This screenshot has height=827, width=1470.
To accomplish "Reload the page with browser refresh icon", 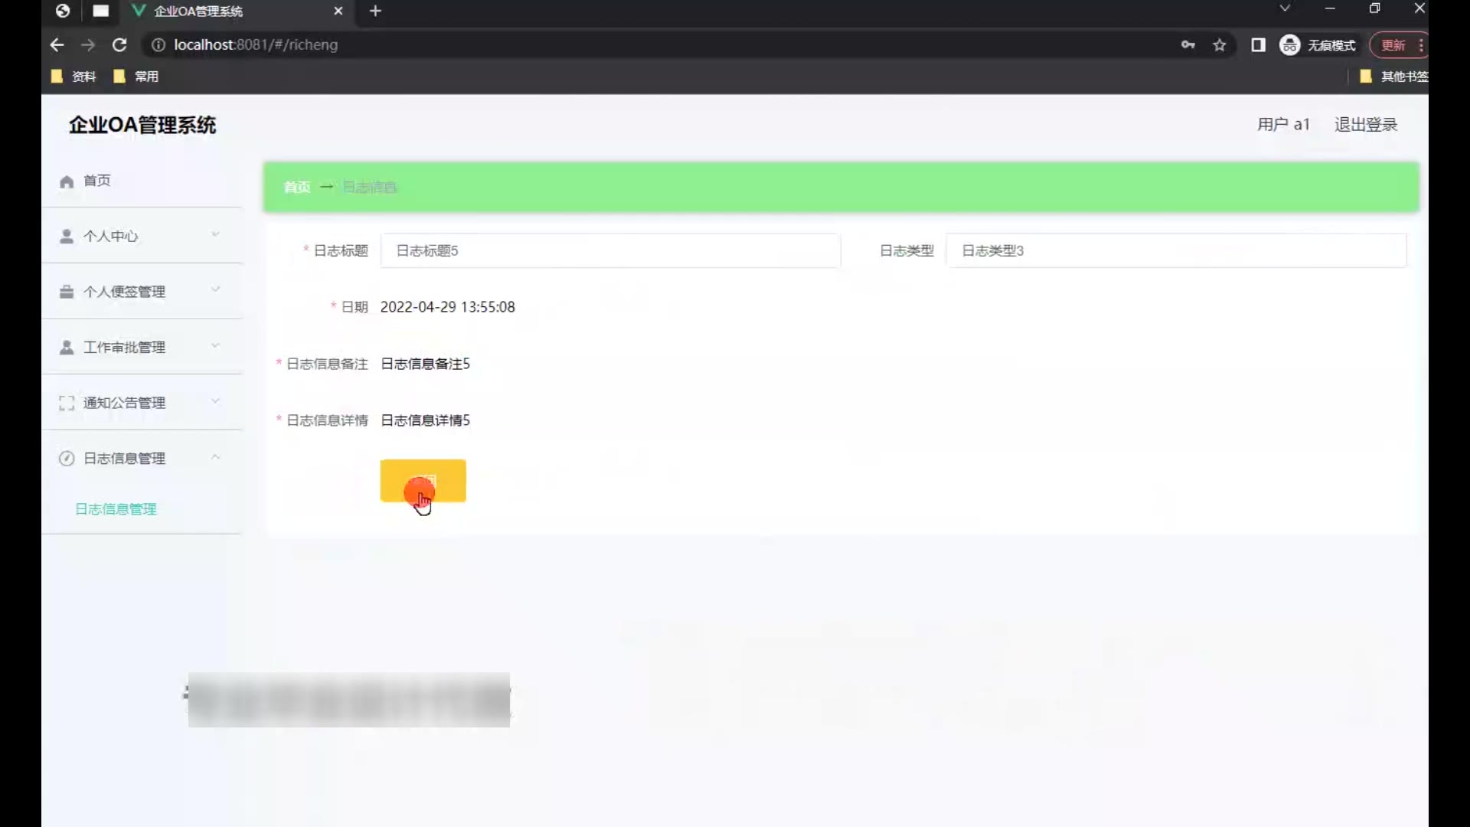I will tap(119, 45).
